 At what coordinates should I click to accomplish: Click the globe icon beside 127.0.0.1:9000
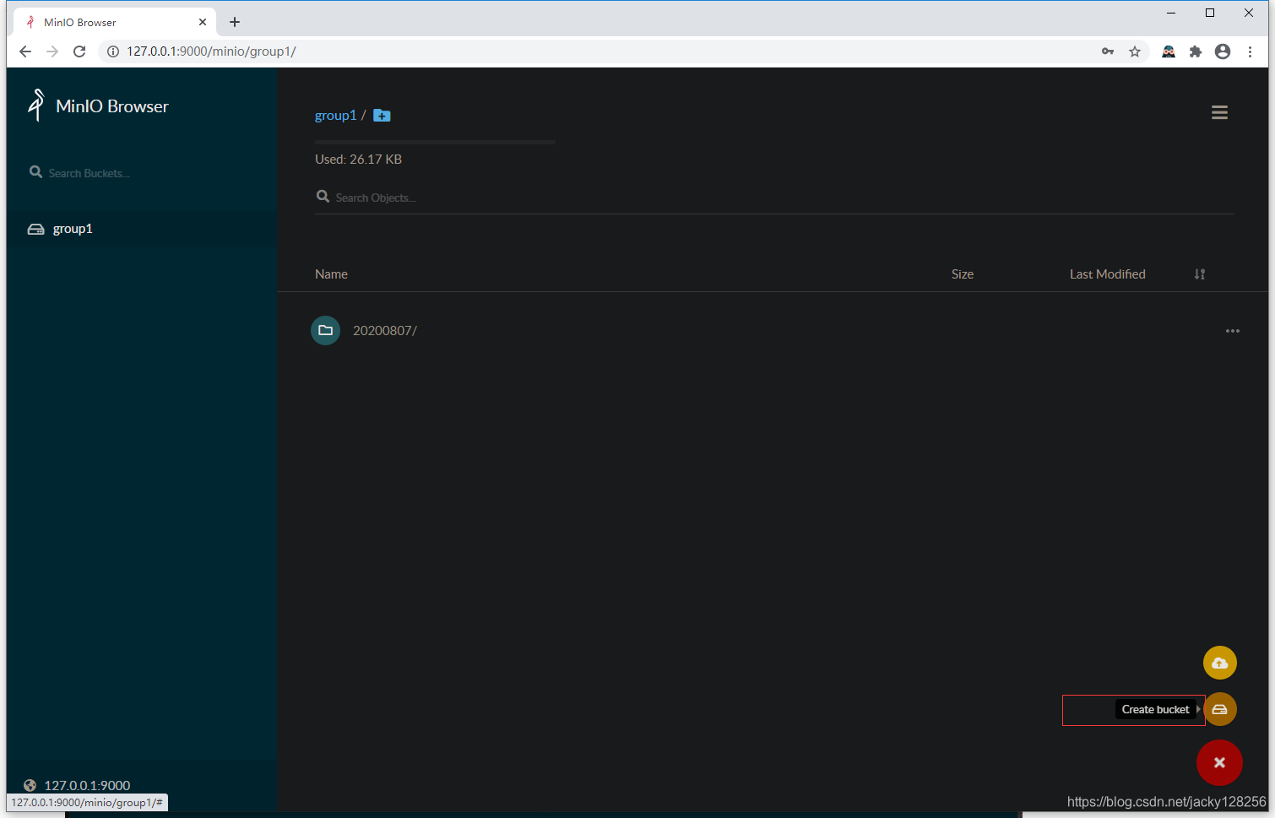click(x=30, y=785)
